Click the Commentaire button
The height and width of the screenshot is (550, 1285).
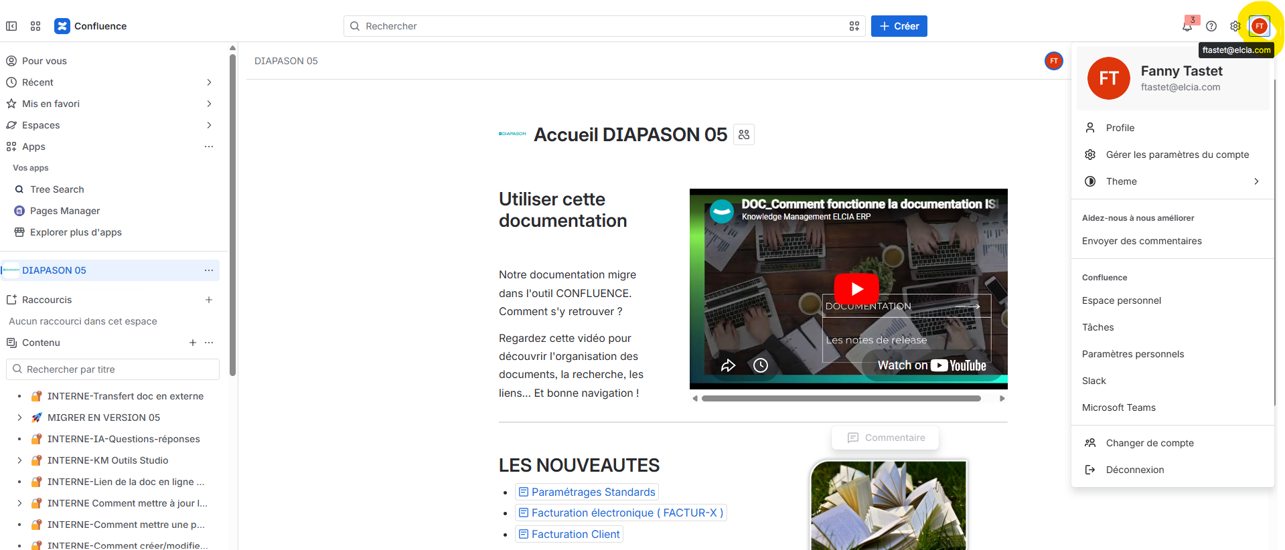[x=885, y=438]
